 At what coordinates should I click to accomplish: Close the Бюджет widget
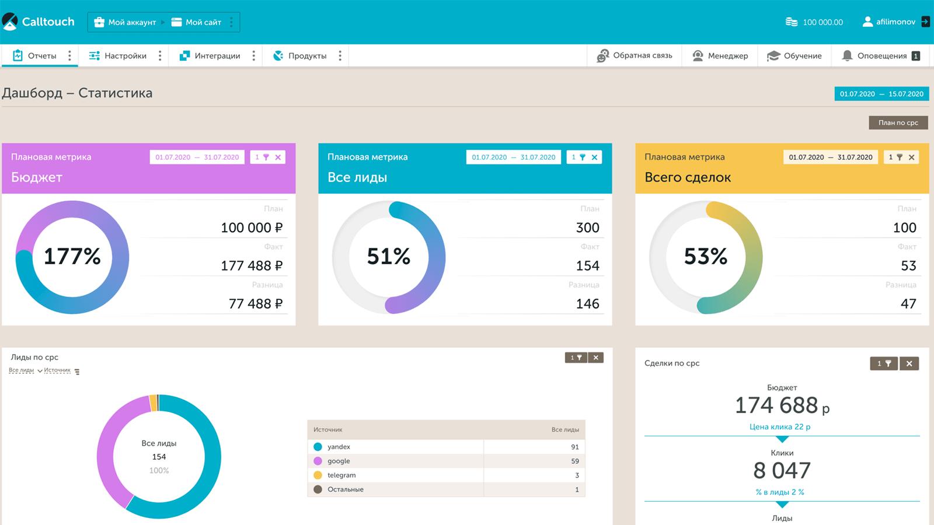tap(278, 157)
